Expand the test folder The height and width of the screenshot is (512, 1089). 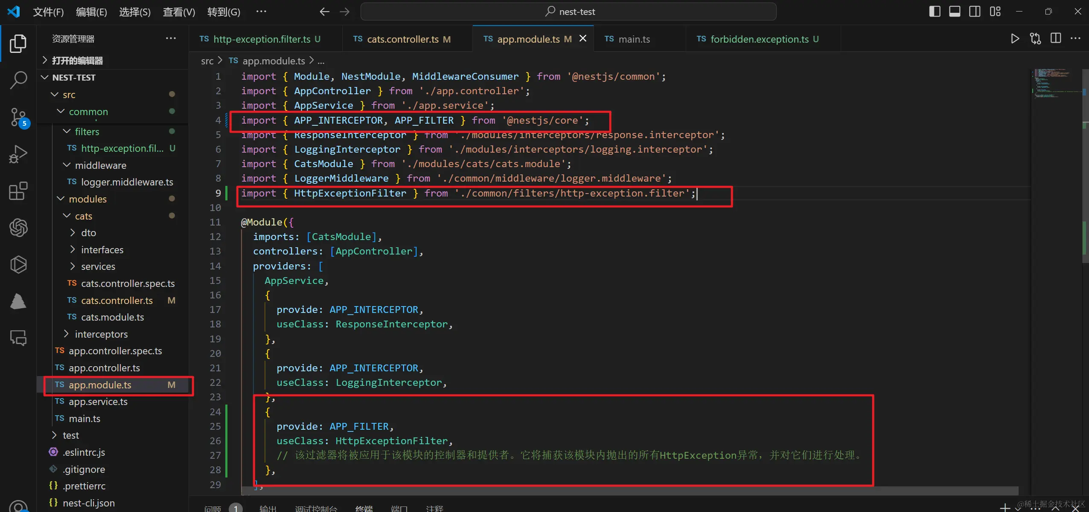coord(113,435)
